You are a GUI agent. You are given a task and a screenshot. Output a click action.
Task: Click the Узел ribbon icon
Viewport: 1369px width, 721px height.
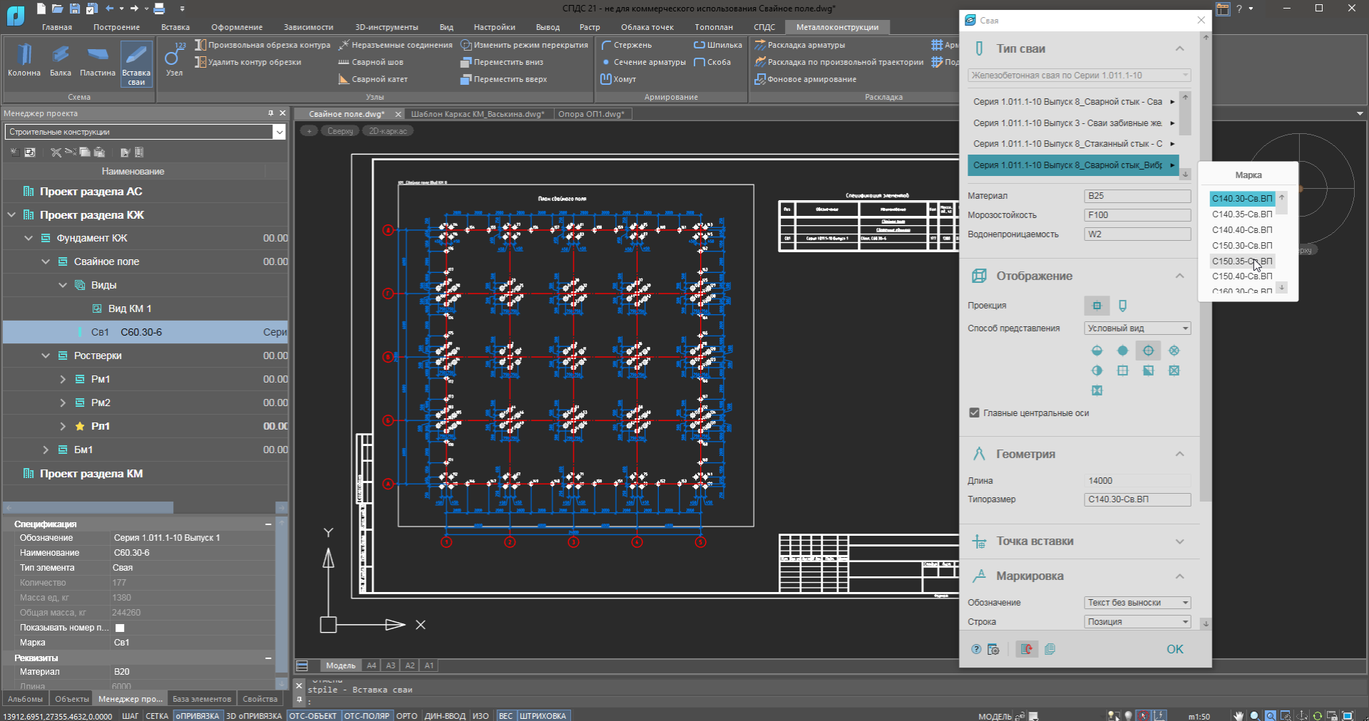[174, 59]
